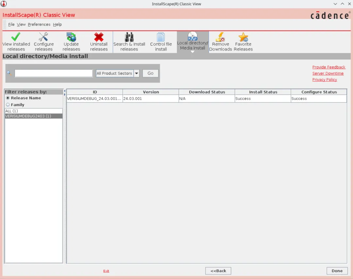Select ALL (1) in the filter list
353x279 pixels.
(34, 111)
